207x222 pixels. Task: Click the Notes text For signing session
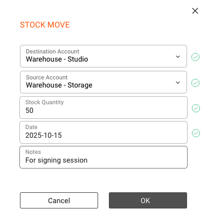(57, 160)
